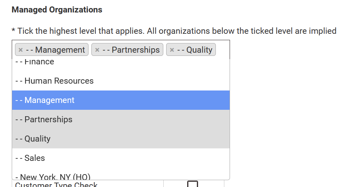363x187 pixels.
Task: Click the Partnerships tag label in the selection box
Action: point(131,50)
